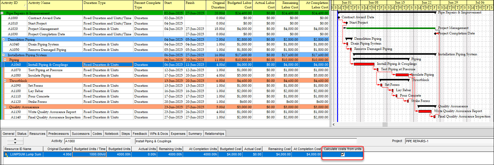Viewport: 494px width, 165px height.
Task: Select the green Project Management Gantt bar
Action: [391, 28]
